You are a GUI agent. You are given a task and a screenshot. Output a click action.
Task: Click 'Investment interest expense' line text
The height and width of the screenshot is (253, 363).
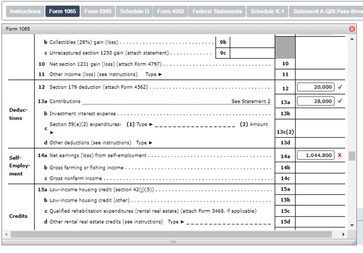click(83, 113)
